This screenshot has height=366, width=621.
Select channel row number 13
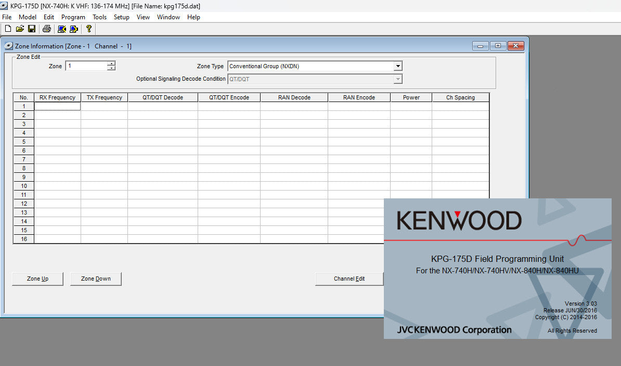24,212
